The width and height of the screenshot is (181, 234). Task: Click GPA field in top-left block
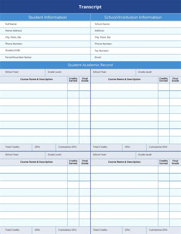(44, 148)
